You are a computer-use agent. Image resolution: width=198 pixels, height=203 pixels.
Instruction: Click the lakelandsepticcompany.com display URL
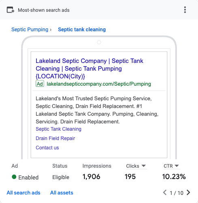pyautogui.click(x=99, y=84)
